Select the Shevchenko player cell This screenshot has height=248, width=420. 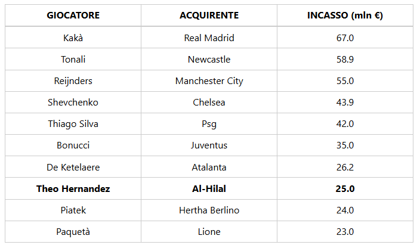point(73,103)
